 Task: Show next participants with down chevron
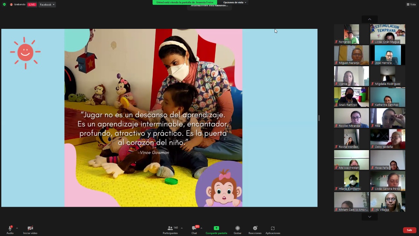[x=370, y=217]
